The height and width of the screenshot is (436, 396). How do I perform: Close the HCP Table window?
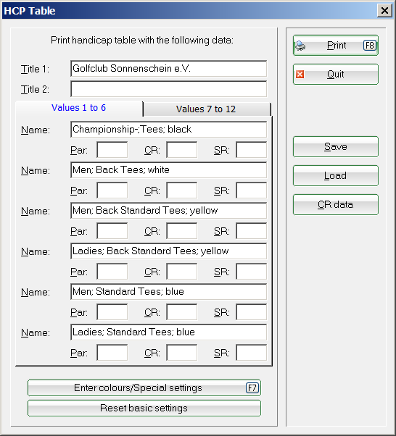pyautogui.click(x=384, y=11)
